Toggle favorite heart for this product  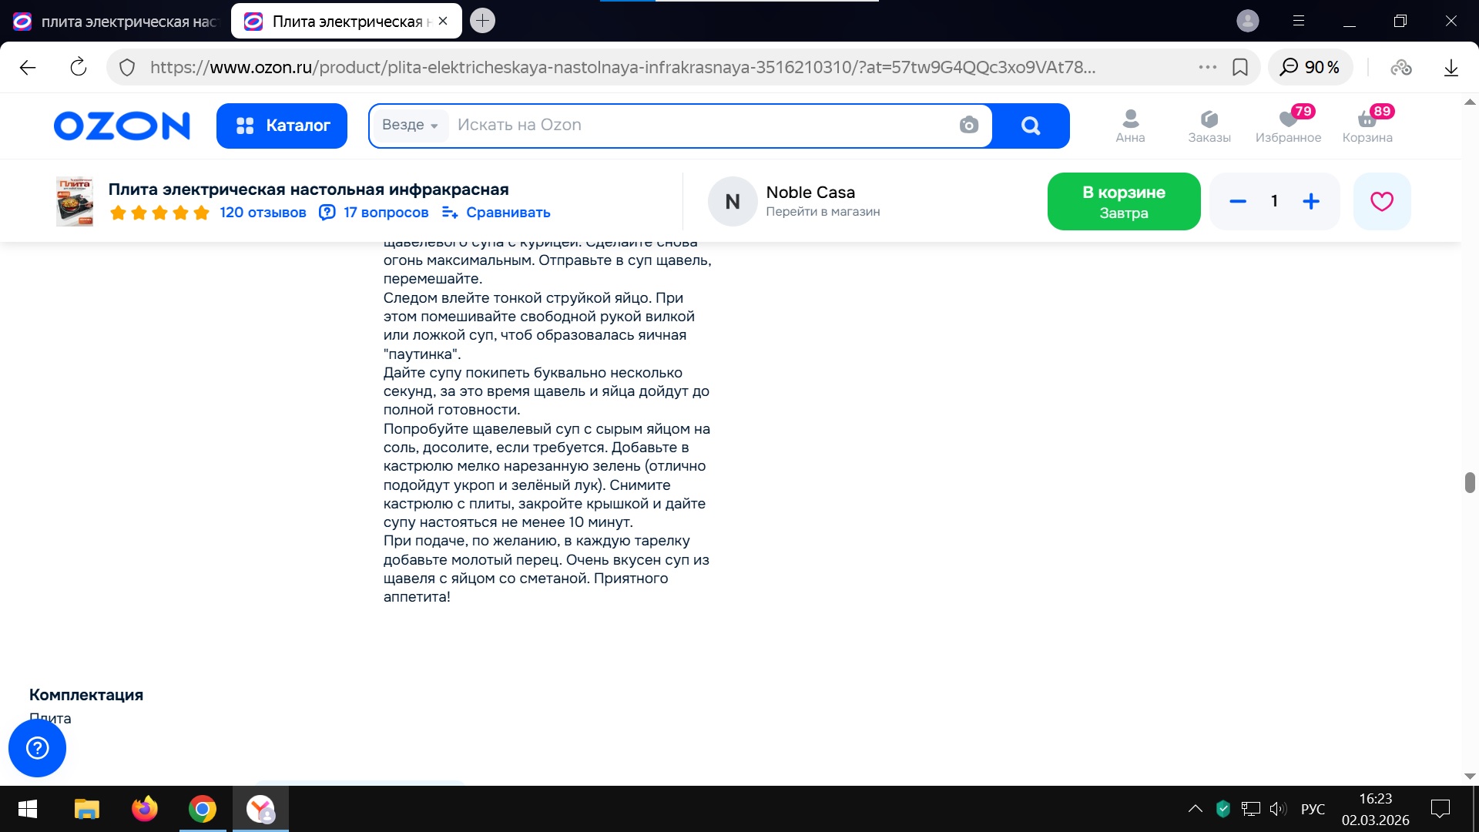[x=1382, y=202]
